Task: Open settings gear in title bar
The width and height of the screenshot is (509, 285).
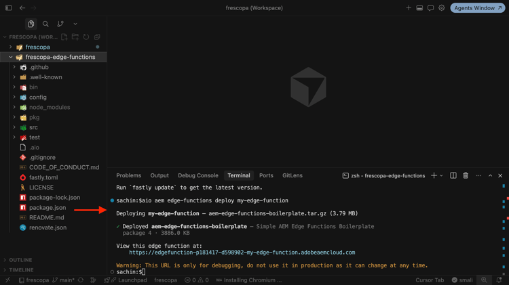Action: tap(442, 7)
